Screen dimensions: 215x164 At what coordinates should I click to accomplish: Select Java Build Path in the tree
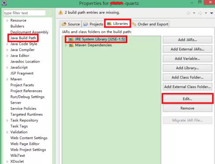tap(23, 38)
